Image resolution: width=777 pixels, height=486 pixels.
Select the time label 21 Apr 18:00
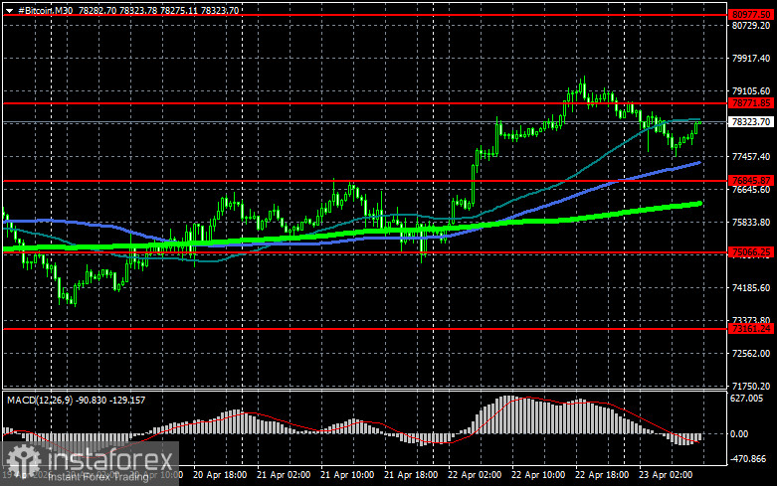tap(411, 475)
